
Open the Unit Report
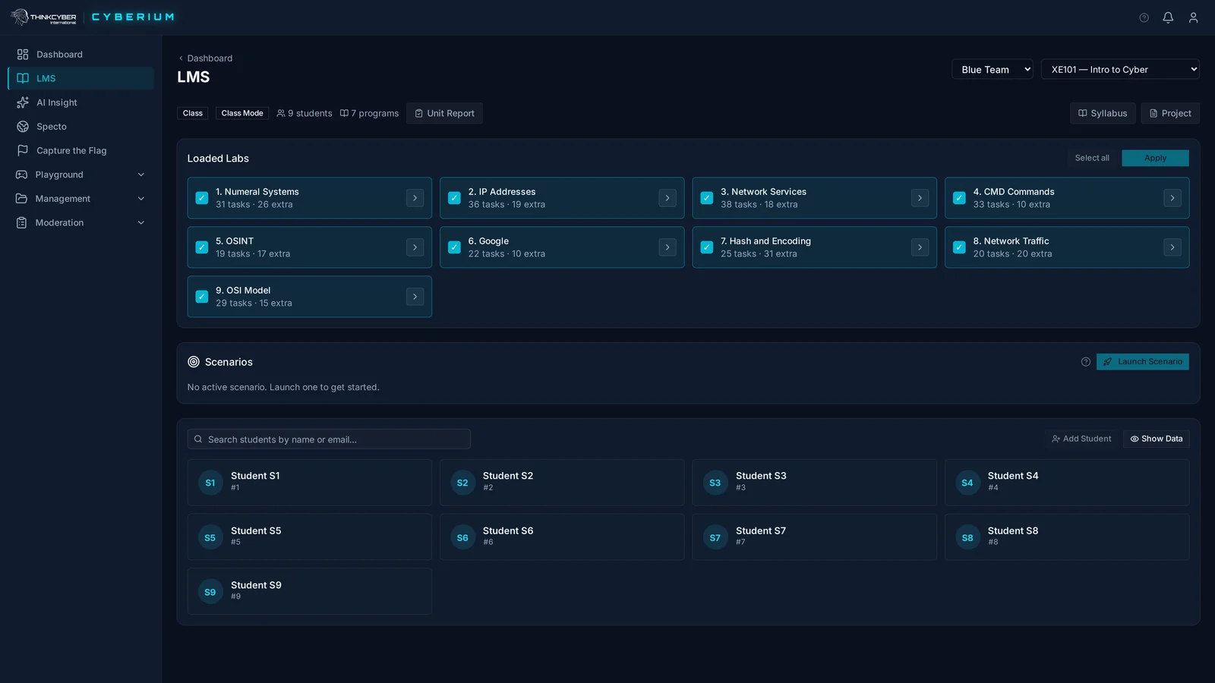(444, 113)
